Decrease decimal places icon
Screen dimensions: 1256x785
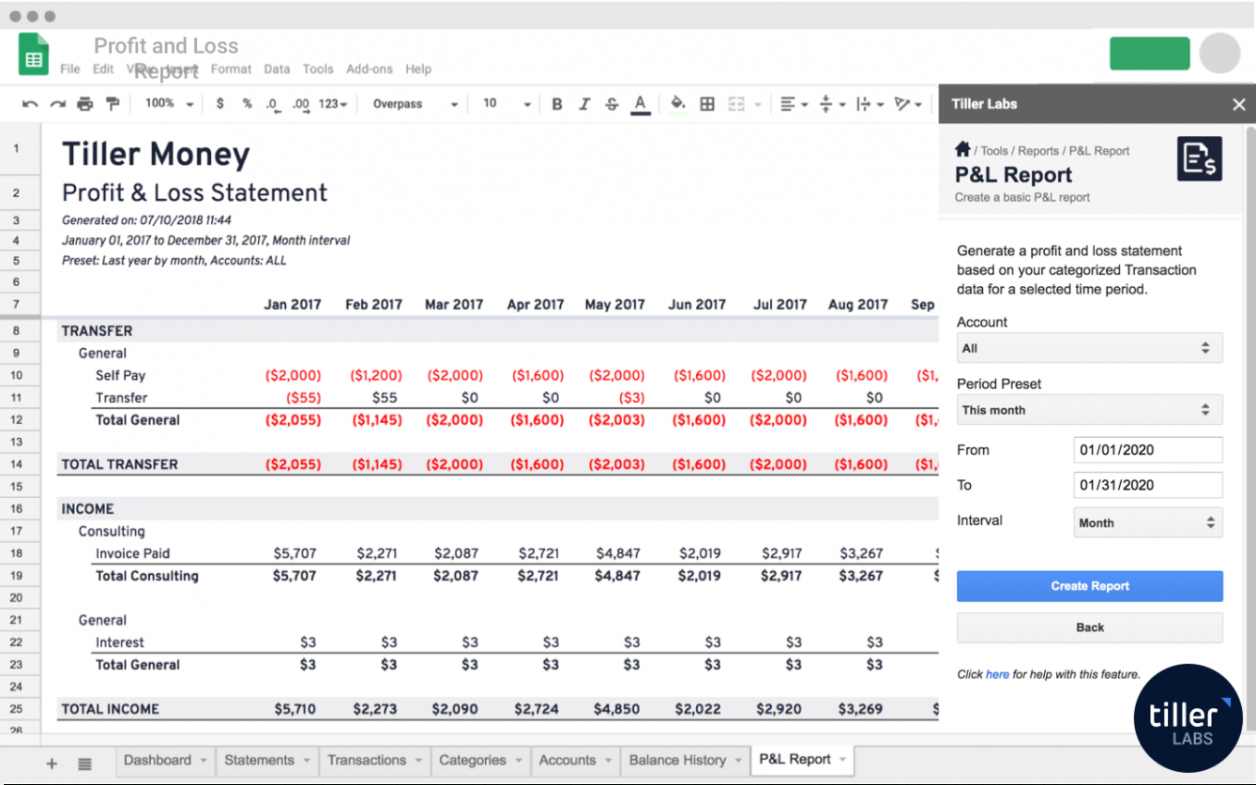pyautogui.click(x=272, y=104)
